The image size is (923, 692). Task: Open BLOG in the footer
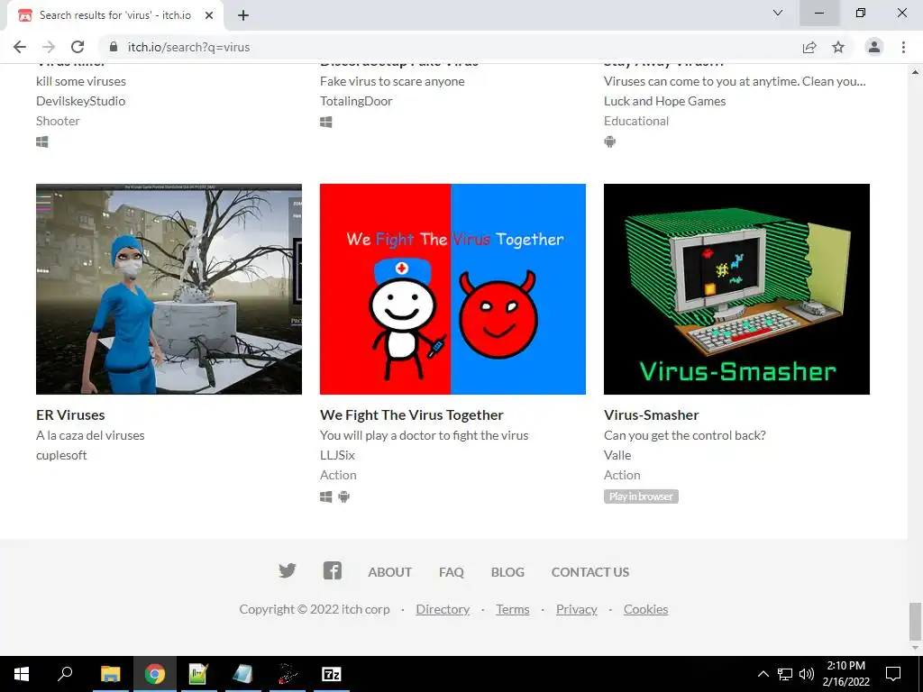tap(507, 572)
